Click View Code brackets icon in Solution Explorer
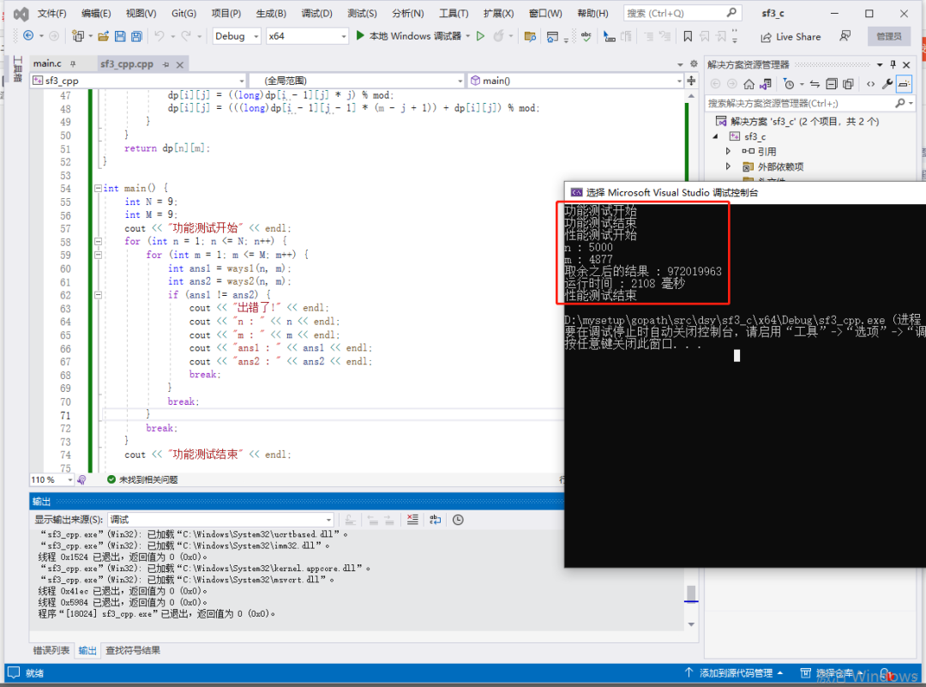 870,84
